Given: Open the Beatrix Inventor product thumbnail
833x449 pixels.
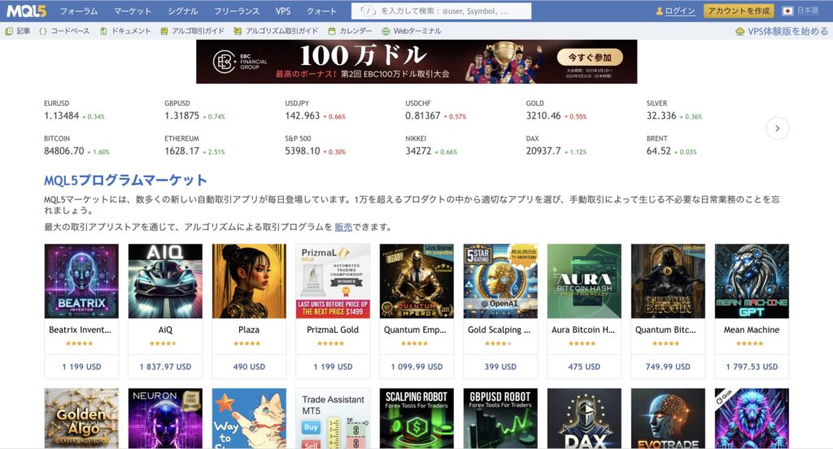Looking at the screenshot, I should [81, 281].
